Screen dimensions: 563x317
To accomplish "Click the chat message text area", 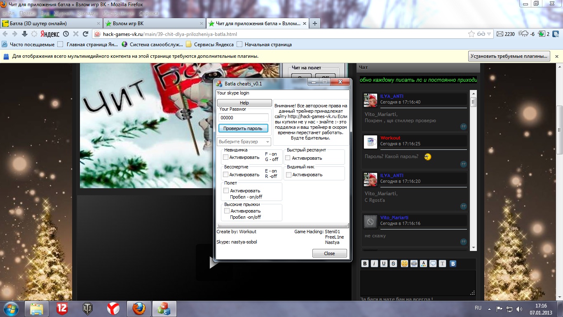I will 418,283.
